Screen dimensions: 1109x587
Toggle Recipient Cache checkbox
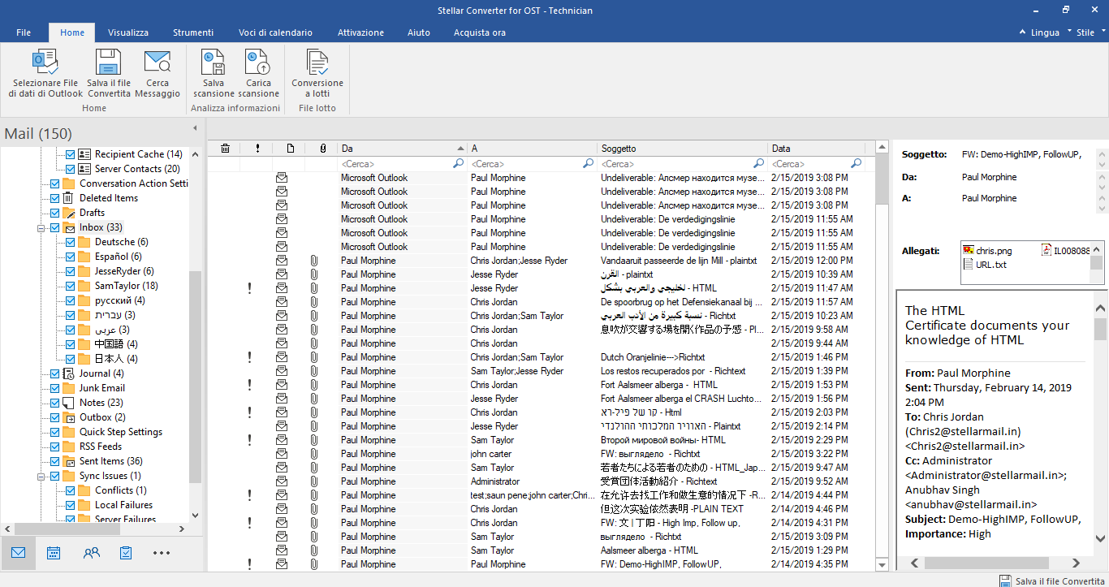(x=70, y=154)
